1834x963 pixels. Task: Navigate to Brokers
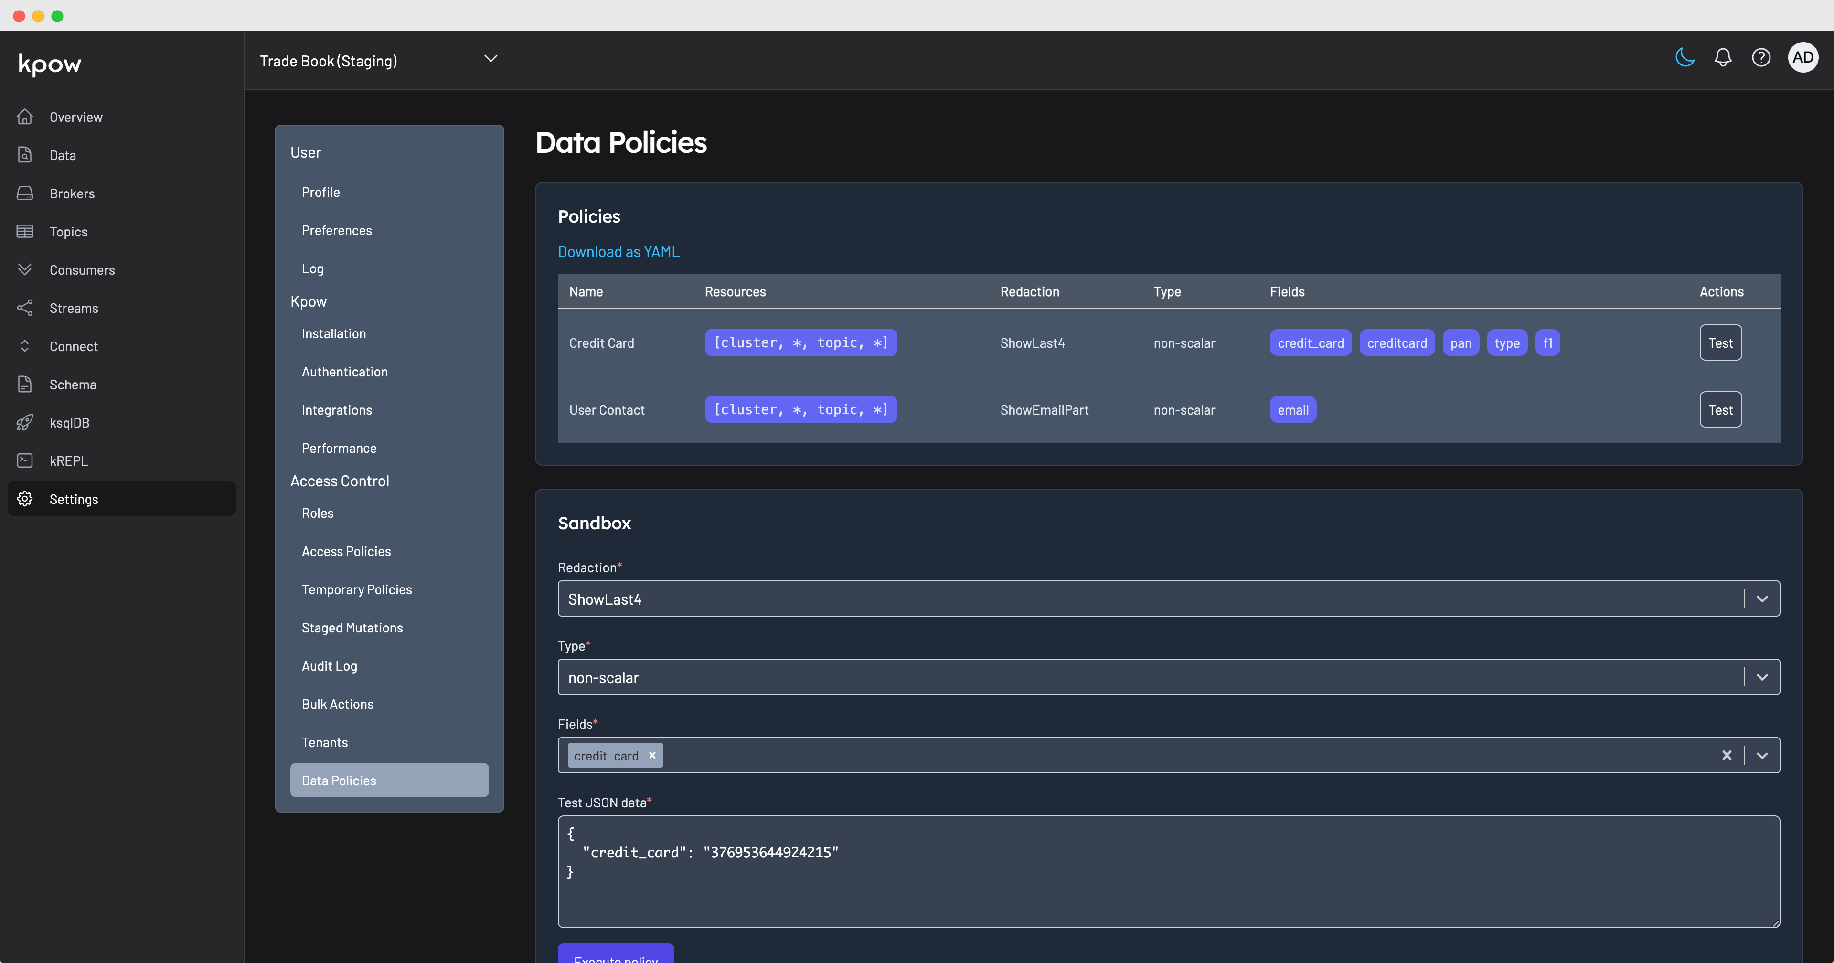72,193
